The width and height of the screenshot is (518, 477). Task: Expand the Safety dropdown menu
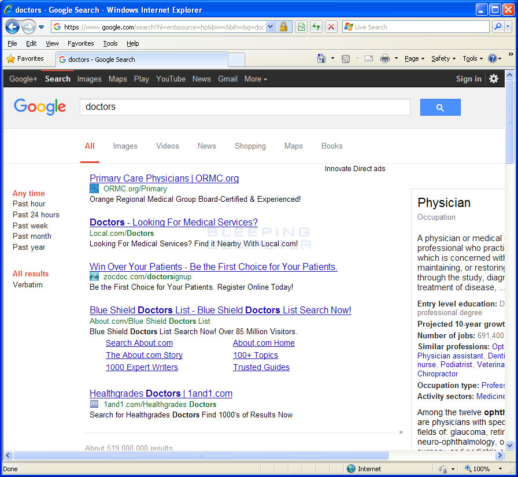point(443,58)
